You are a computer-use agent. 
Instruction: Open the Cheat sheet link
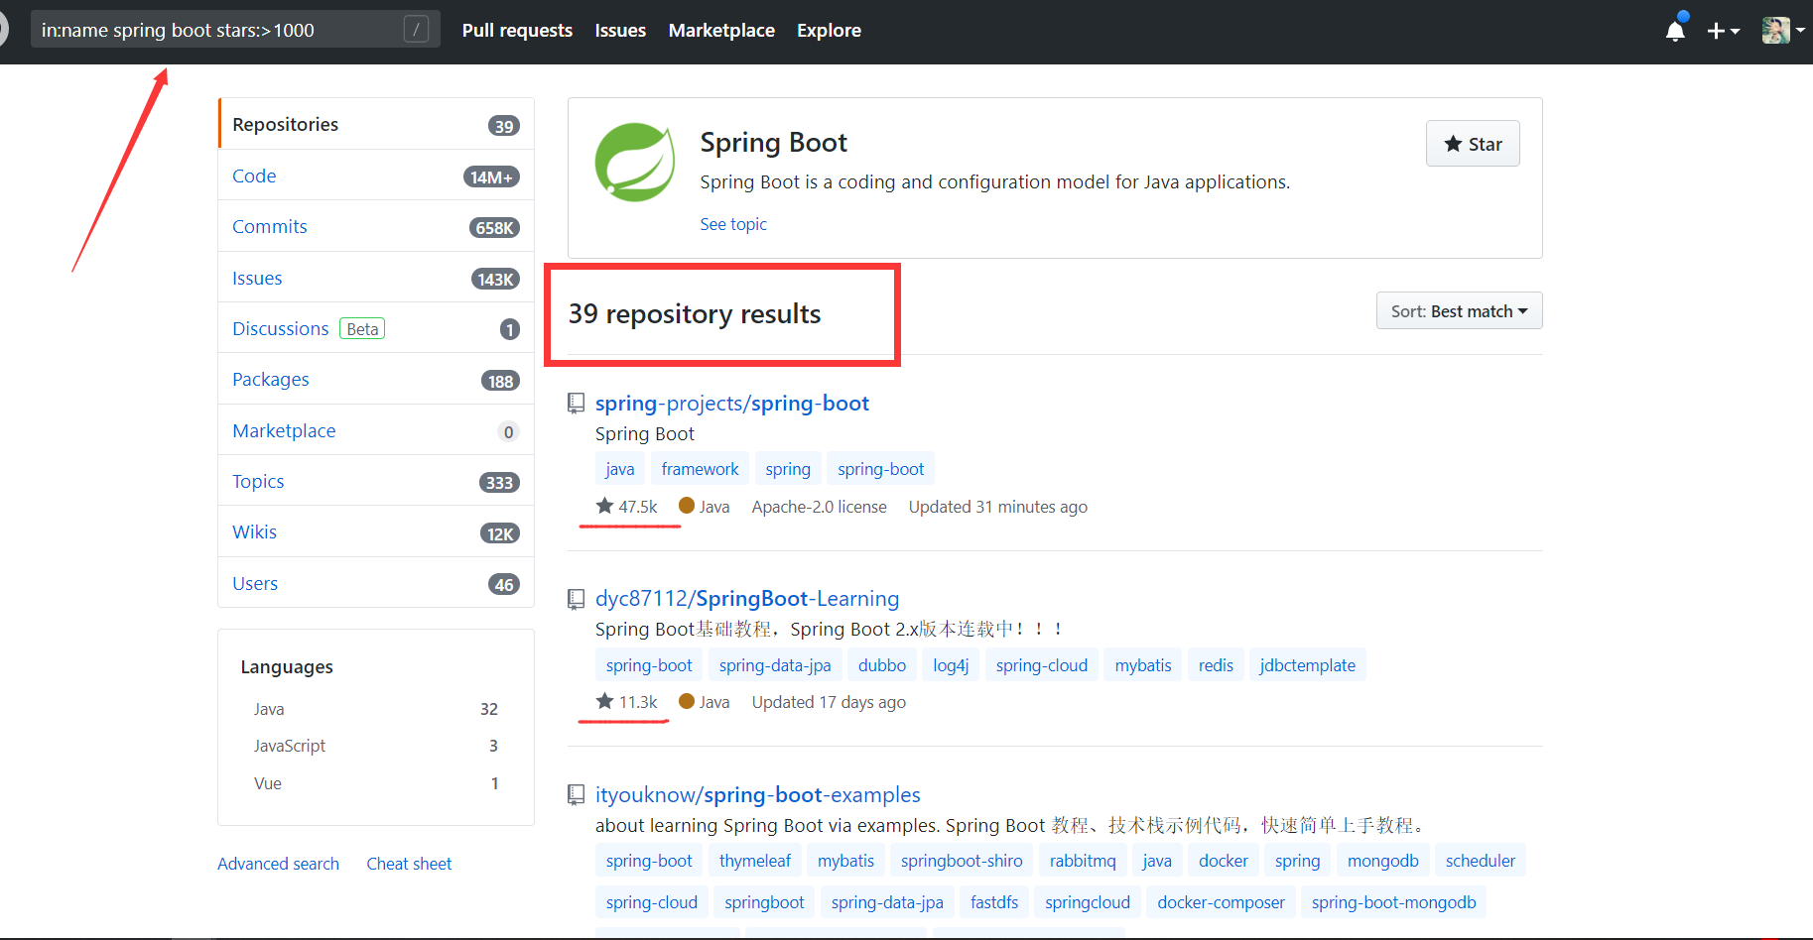409,864
